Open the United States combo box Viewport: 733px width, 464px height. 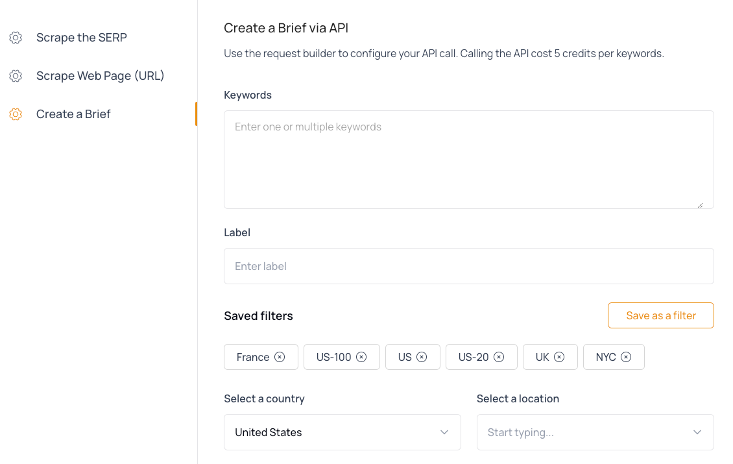[342, 432]
